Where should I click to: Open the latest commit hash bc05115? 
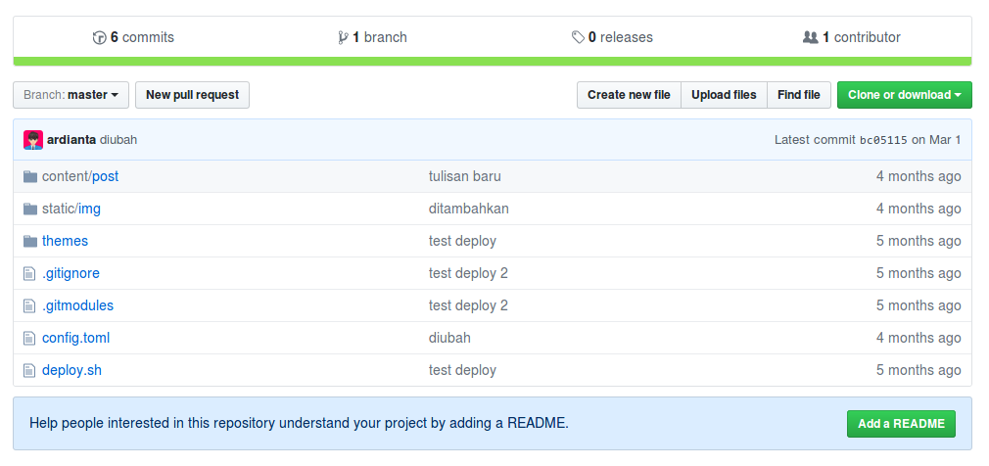click(882, 140)
